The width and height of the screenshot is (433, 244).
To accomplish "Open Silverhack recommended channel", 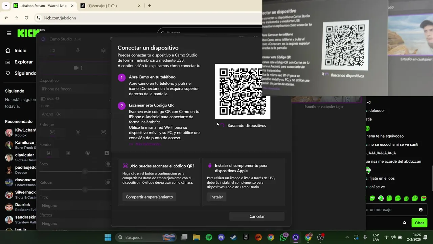I will [x=20, y=195].
